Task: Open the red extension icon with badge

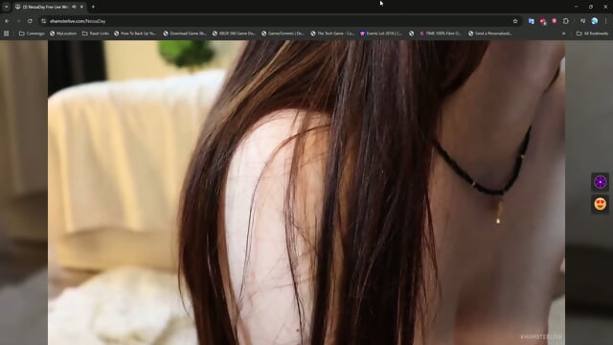Action: pos(543,21)
